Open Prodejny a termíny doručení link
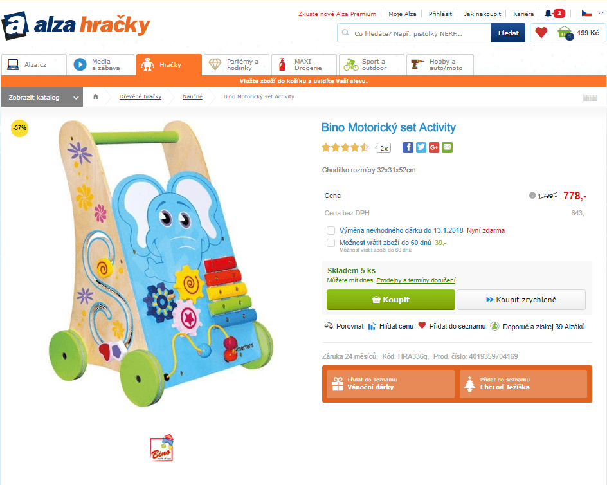Screen dimensions: 607x485 (x=416, y=280)
